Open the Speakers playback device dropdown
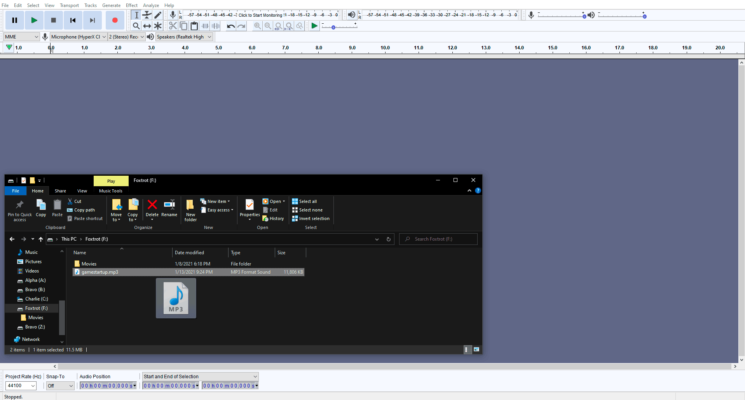 (x=184, y=37)
